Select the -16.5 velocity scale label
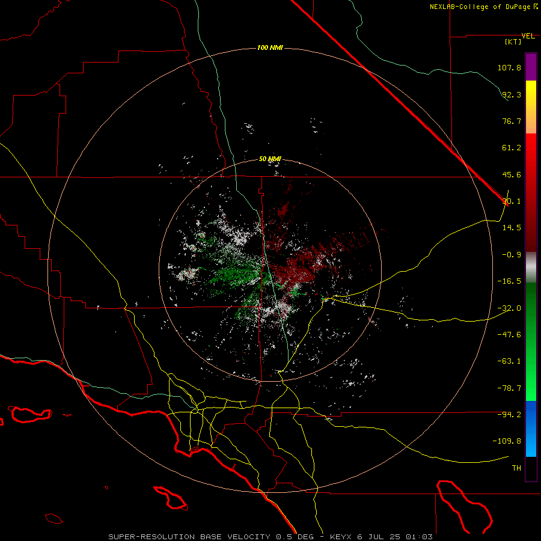 tap(509, 281)
